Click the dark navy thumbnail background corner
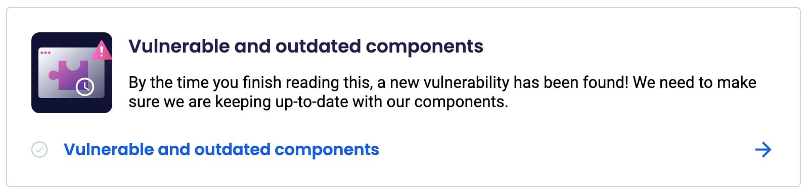Image resolution: width=809 pixels, height=194 pixels. (x=36, y=108)
